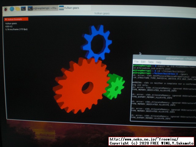
Task: Select the '5.78 ms/frame (173 fps)' text
Action: (16, 29)
